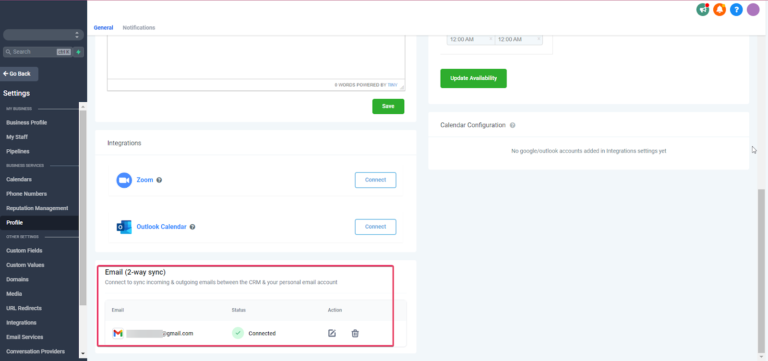The height and width of the screenshot is (361, 768).
Task: Open Conversation Providers settings
Action: coord(35,351)
